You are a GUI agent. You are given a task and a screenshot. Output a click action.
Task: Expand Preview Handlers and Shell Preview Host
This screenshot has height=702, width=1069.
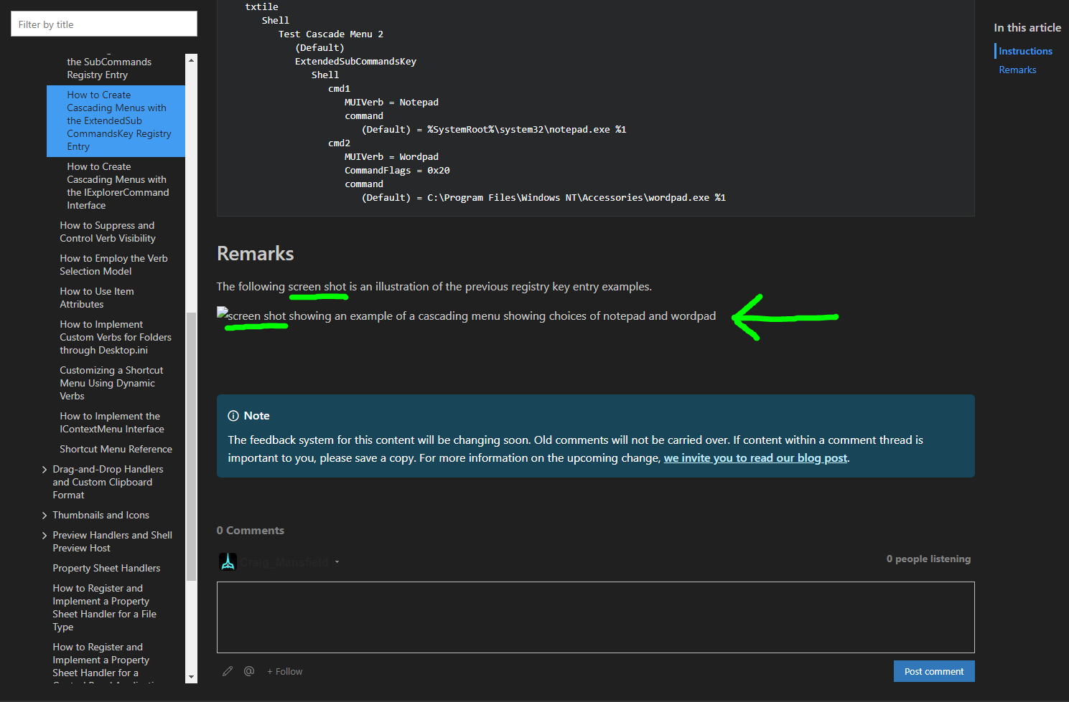(45, 535)
